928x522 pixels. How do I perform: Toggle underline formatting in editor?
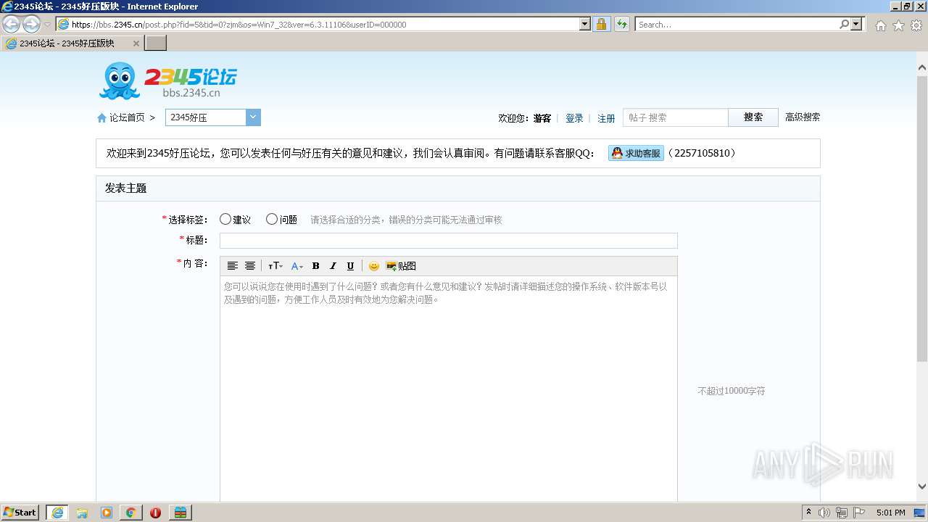coord(350,266)
